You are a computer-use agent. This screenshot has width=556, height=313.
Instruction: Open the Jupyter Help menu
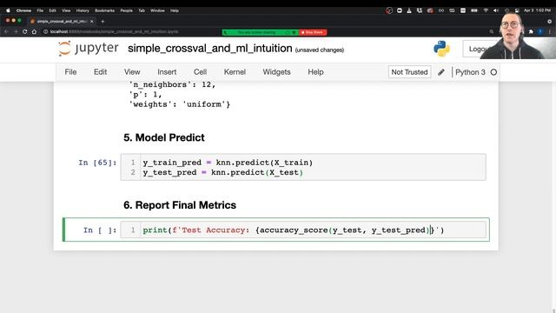(315, 72)
